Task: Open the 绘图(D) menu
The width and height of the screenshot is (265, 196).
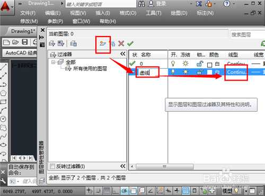Action: coord(179,13)
